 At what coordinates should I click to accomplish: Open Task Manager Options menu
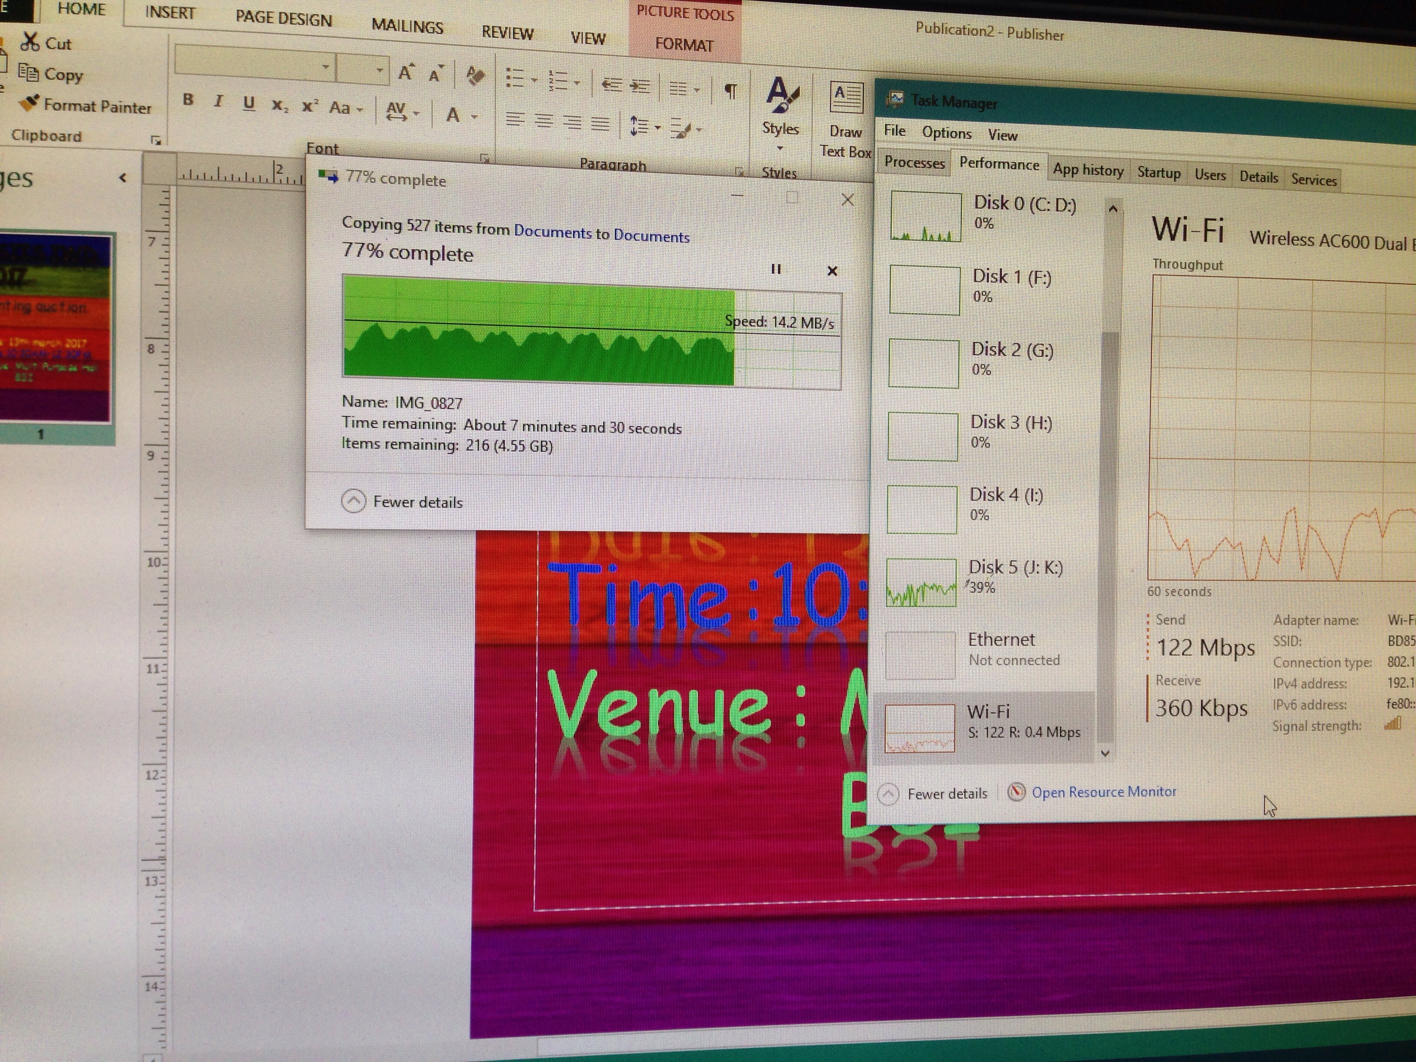coord(947,132)
